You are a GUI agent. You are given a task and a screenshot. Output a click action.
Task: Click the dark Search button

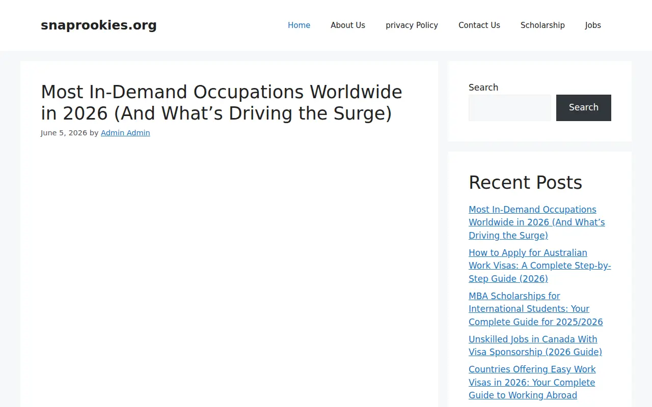(584, 108)
